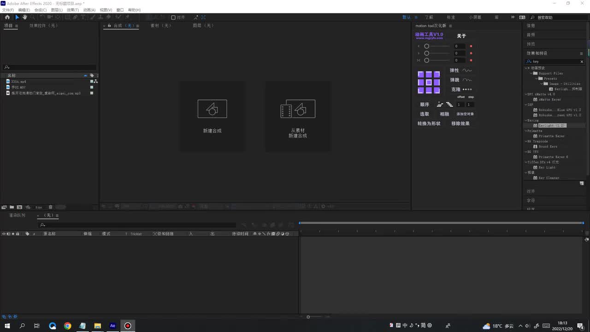The image size is (590, 332).
Task: Select the Hand tool
Action: [25, 17]
